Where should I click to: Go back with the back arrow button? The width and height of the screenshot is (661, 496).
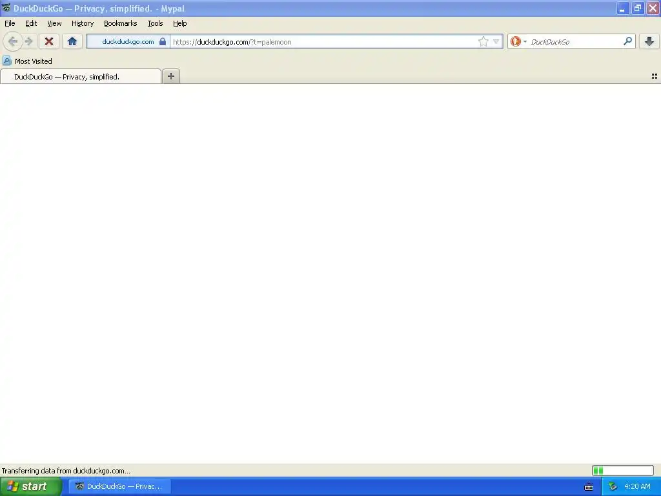(x=13, y=41)
